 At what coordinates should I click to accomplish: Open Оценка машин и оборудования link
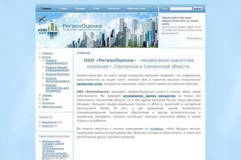click(x=57, y=68)
